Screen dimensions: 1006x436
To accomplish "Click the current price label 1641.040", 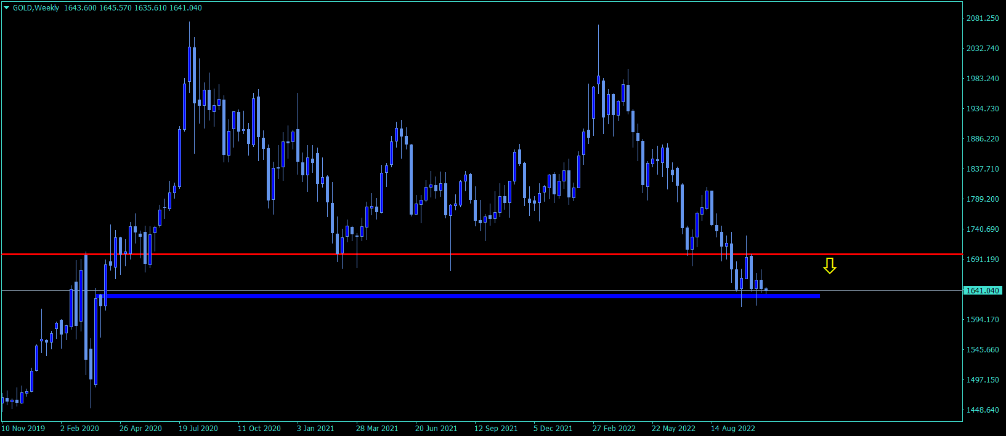I will tap(983, 290).
